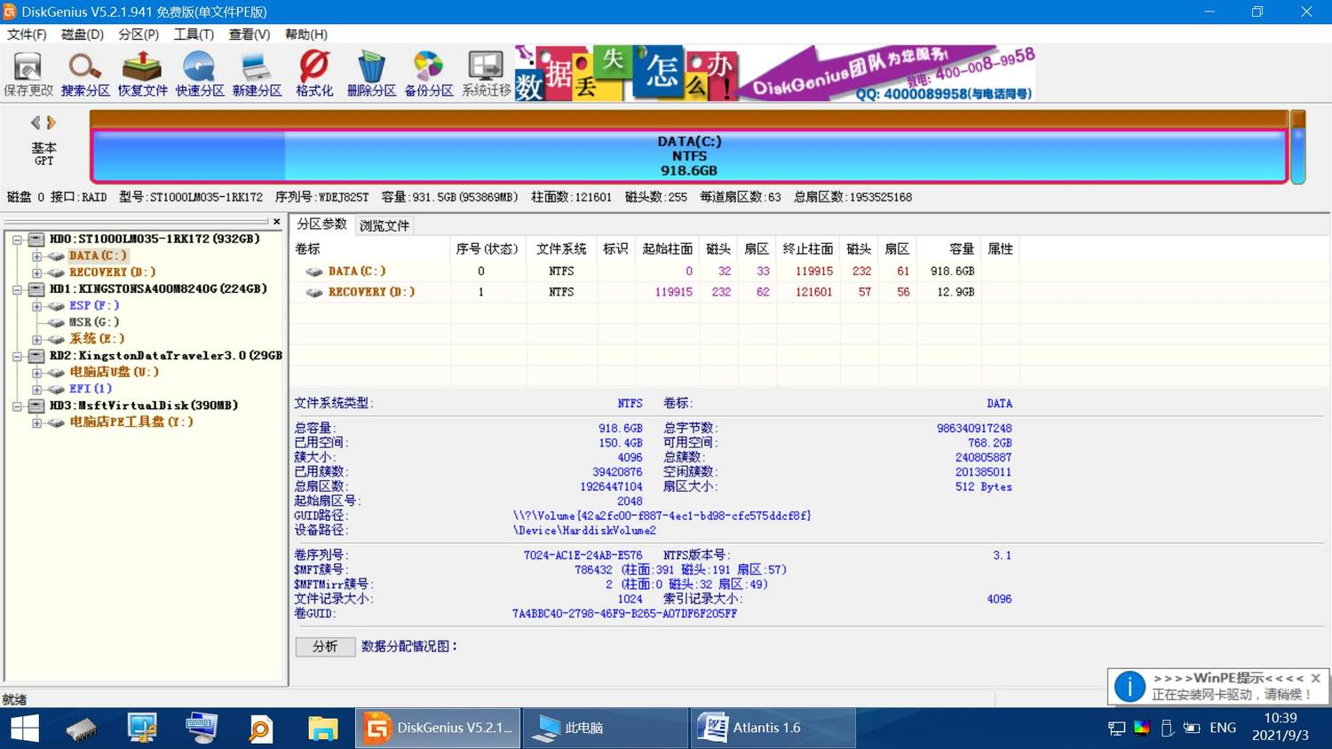Select the small RECOVERY partition in disk map

click(x=1298, y=155)
